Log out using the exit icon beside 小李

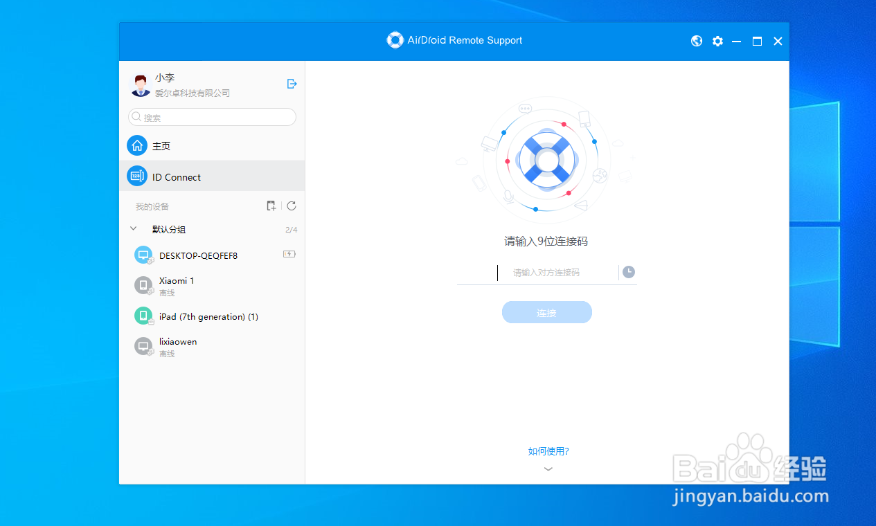pos(292,84)
